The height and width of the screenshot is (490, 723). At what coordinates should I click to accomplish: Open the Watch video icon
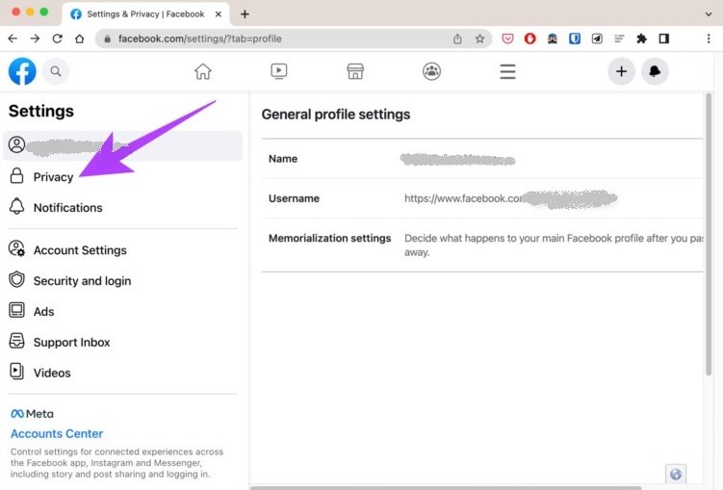pos(279,71)
